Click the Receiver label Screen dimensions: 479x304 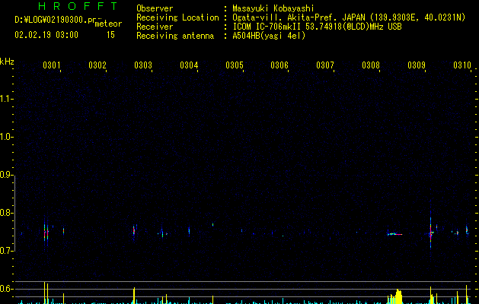point(155,27)
